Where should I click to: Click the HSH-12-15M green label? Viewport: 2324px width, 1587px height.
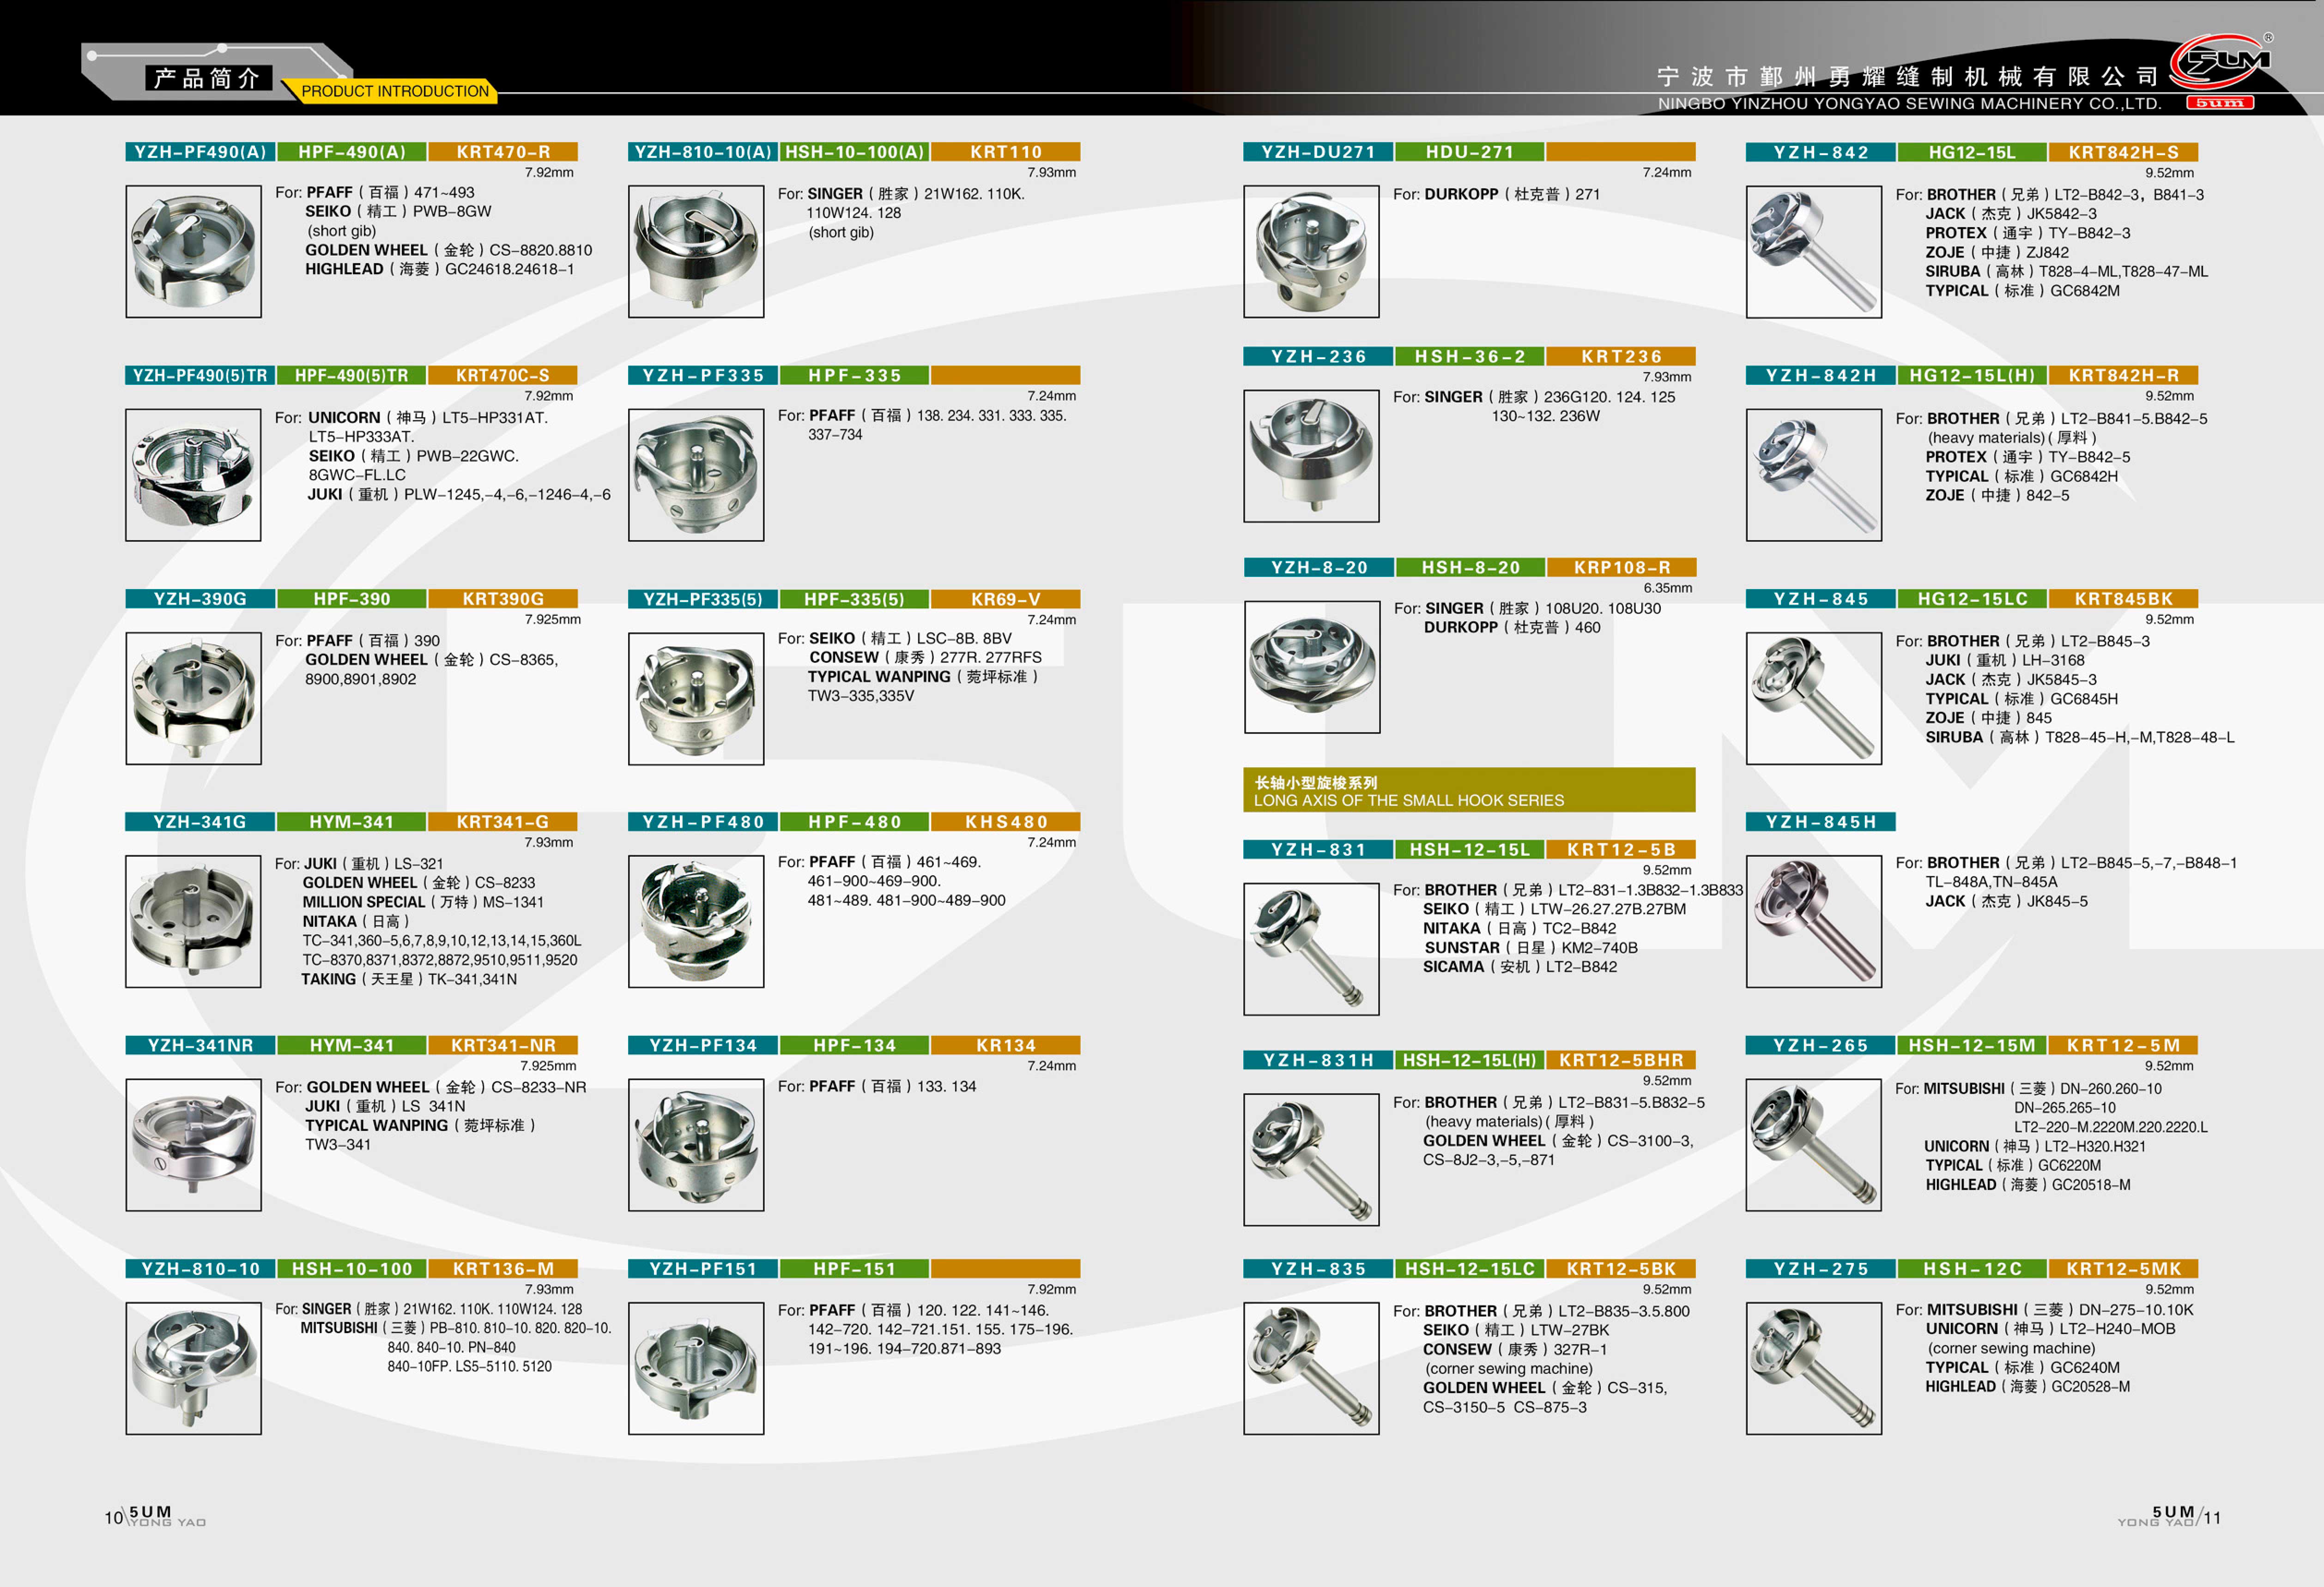pyautogui.click(x=1972, y=1046)
